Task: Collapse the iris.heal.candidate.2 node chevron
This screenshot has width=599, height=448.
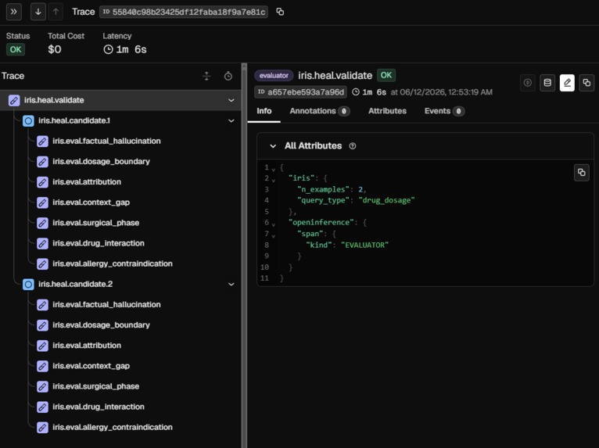Action: click(231, 284)
